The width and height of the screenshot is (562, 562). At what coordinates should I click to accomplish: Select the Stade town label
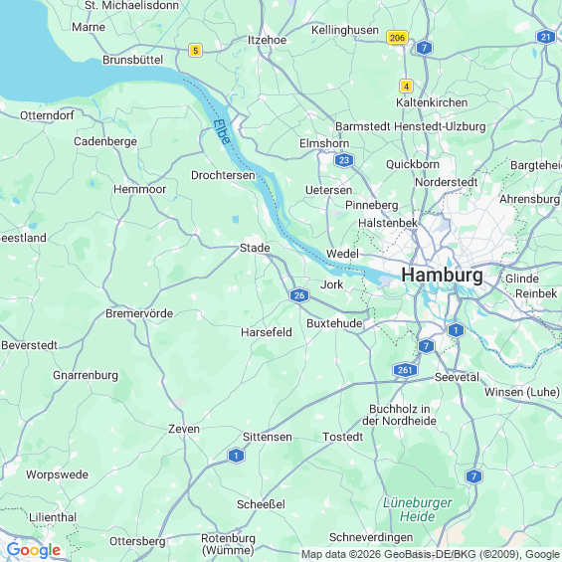(255, 248)
